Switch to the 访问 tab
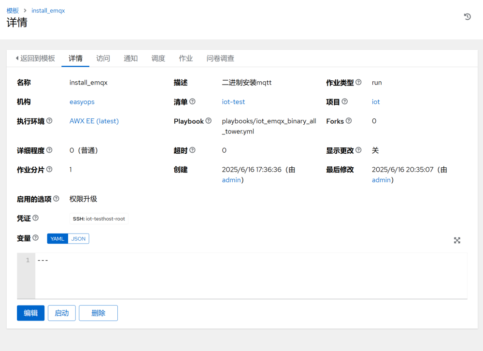Viewport: 483px width, 351px height. 103,58
